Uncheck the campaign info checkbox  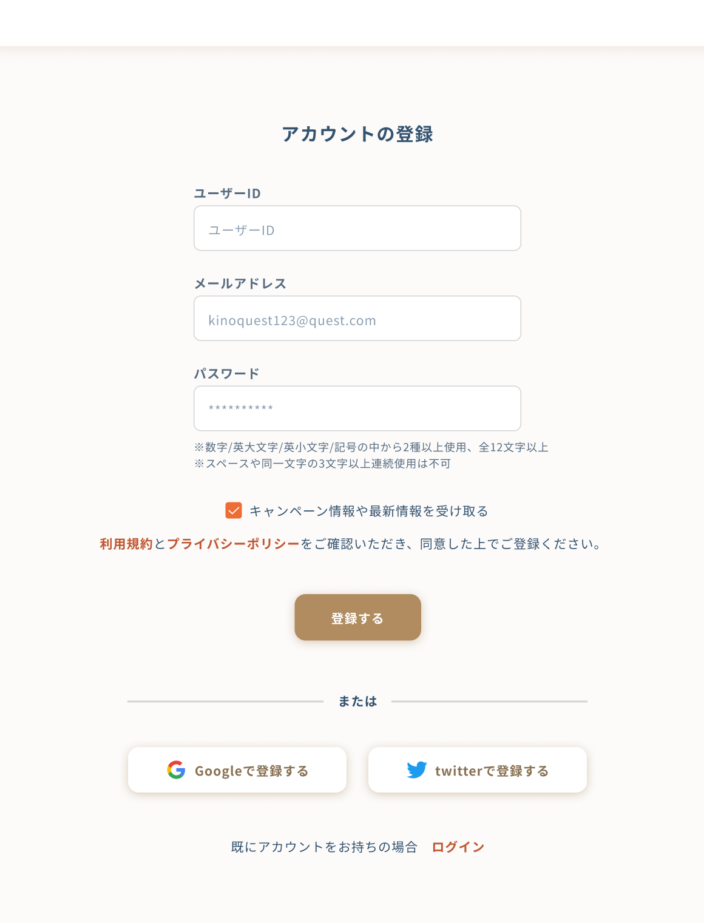pyautogui.click(x=234, y=510)
